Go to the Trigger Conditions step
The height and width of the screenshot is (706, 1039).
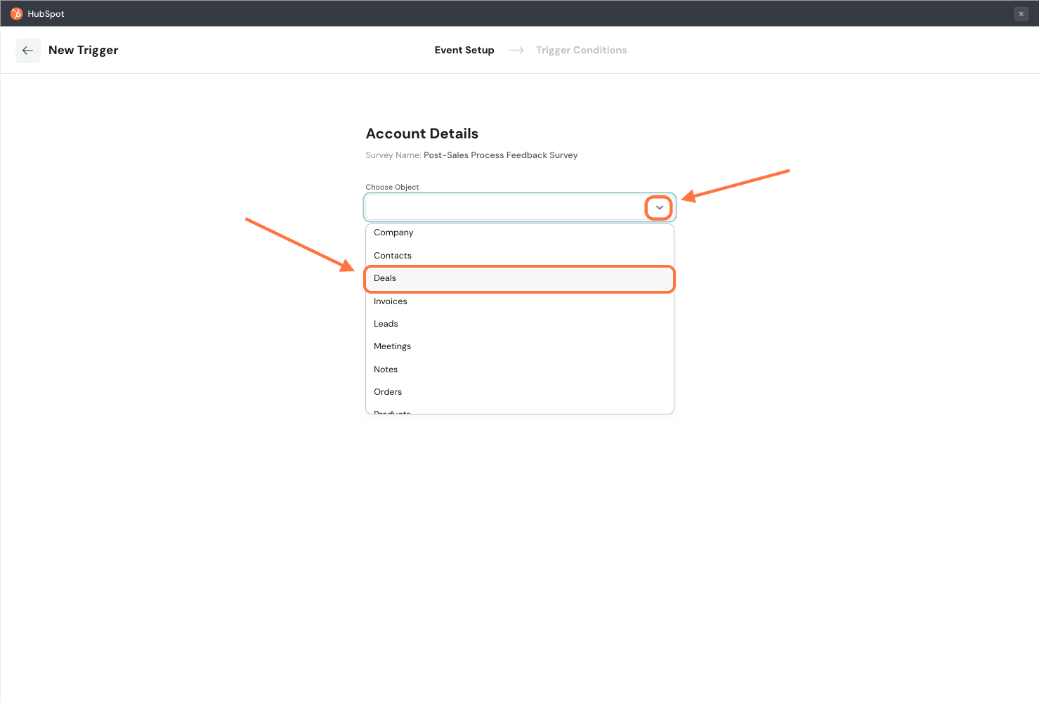(x=581, y=51)
